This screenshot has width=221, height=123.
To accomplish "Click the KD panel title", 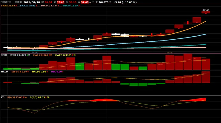I will tap(3, 97).
